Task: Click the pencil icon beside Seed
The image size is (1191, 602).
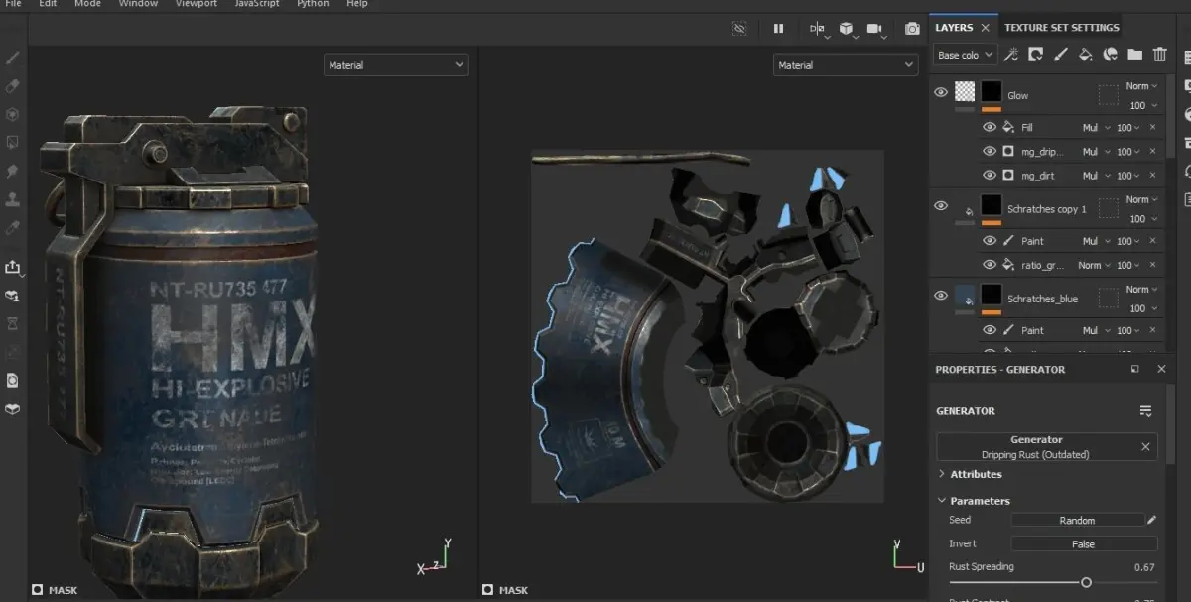Action: coord(1152,520)
